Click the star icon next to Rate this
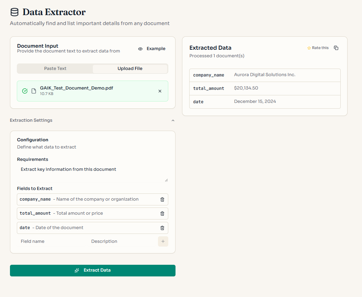This screenshot has height=297, width=362. 309,48
